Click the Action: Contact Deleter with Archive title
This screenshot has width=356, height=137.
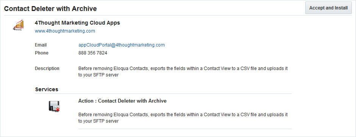pos(122,101)
